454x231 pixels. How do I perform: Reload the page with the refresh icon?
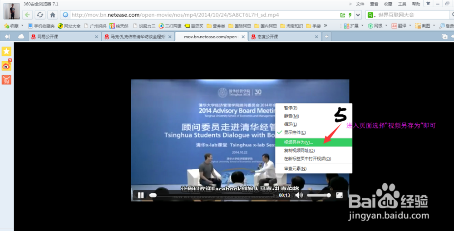click(40, 15)
